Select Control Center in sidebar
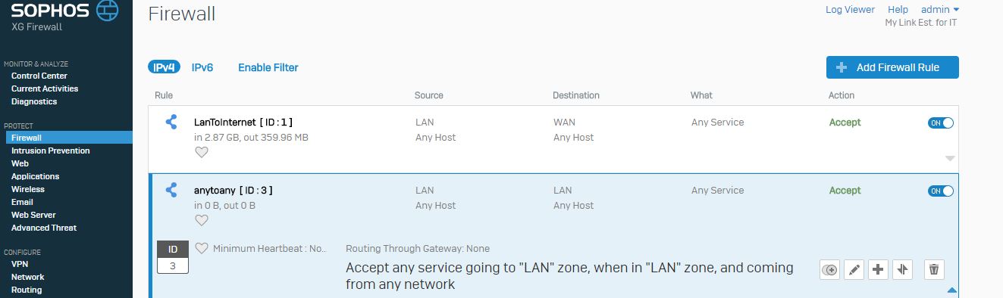This screenshot has width=1003, height=298. tap(39, 76)
